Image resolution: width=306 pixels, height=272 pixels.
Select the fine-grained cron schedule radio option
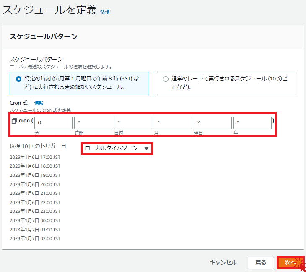pyautogui.click(x=18, y=79)
